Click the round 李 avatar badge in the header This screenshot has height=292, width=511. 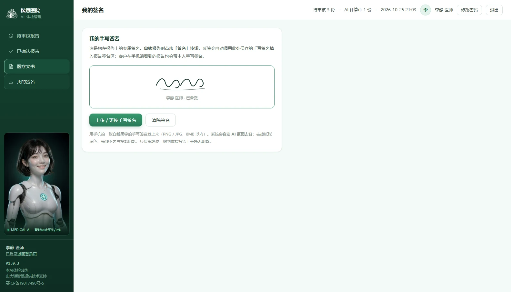[x=426, y=10]
